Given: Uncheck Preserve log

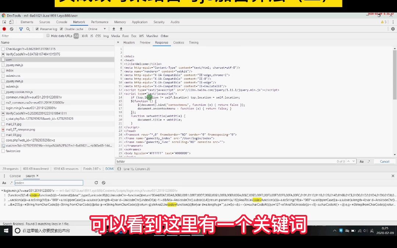Looking at the screenshot, I should pyautogui.click(x=37, y=29).
